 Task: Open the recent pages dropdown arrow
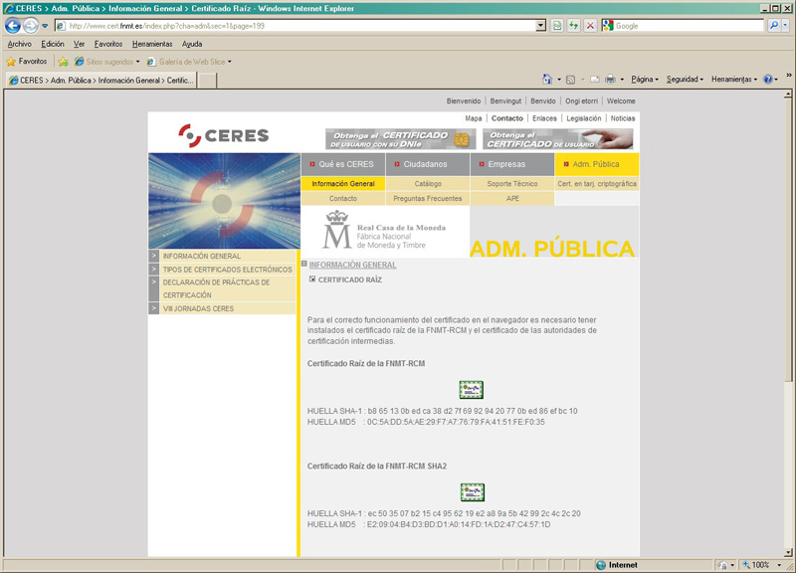(45, 26)
